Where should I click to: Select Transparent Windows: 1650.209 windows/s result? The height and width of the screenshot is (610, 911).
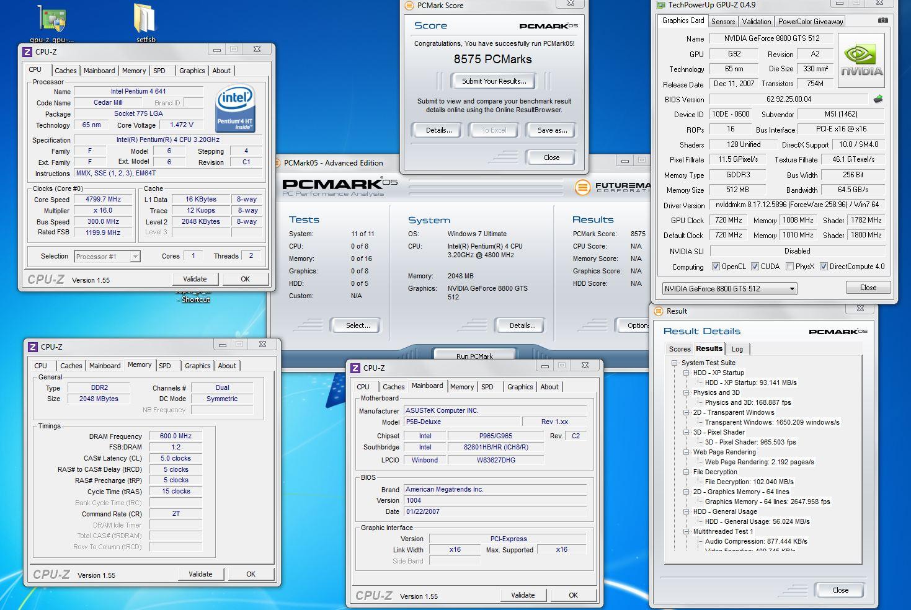[x=772, y=422]
